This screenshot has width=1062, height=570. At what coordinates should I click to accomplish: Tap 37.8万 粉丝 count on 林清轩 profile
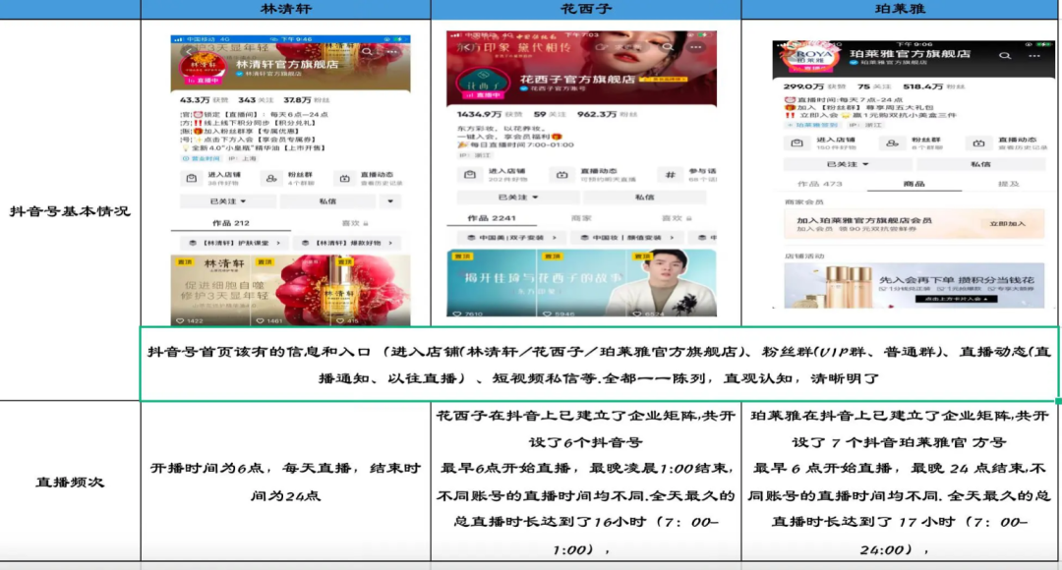[307, 100]
